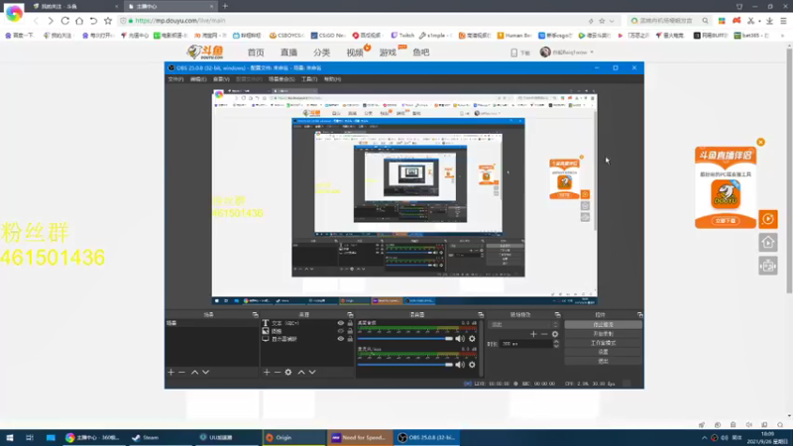Show hidden system tray icons chevron
793x446 pixels.
(x=704, y=438)
